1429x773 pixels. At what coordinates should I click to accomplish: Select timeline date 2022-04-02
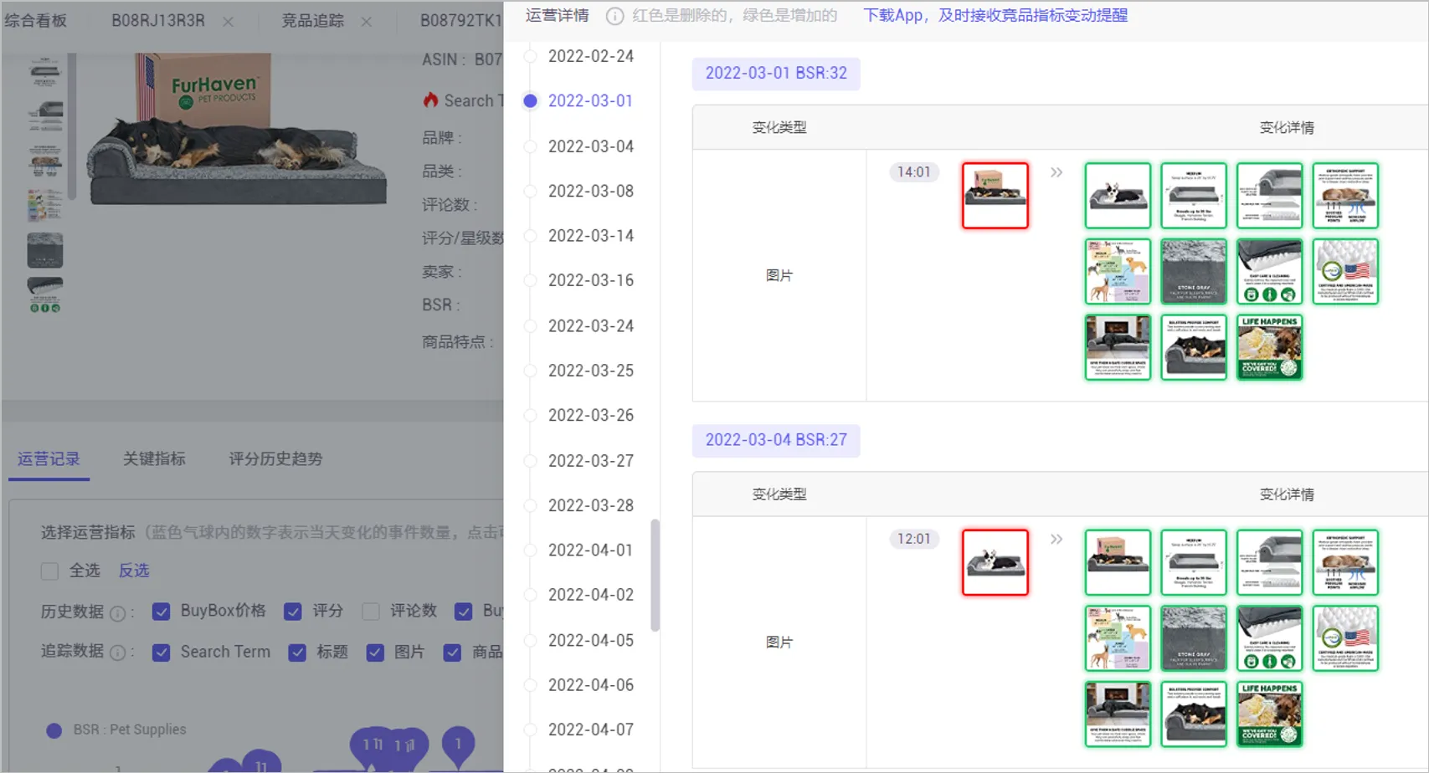coord(591,595)
